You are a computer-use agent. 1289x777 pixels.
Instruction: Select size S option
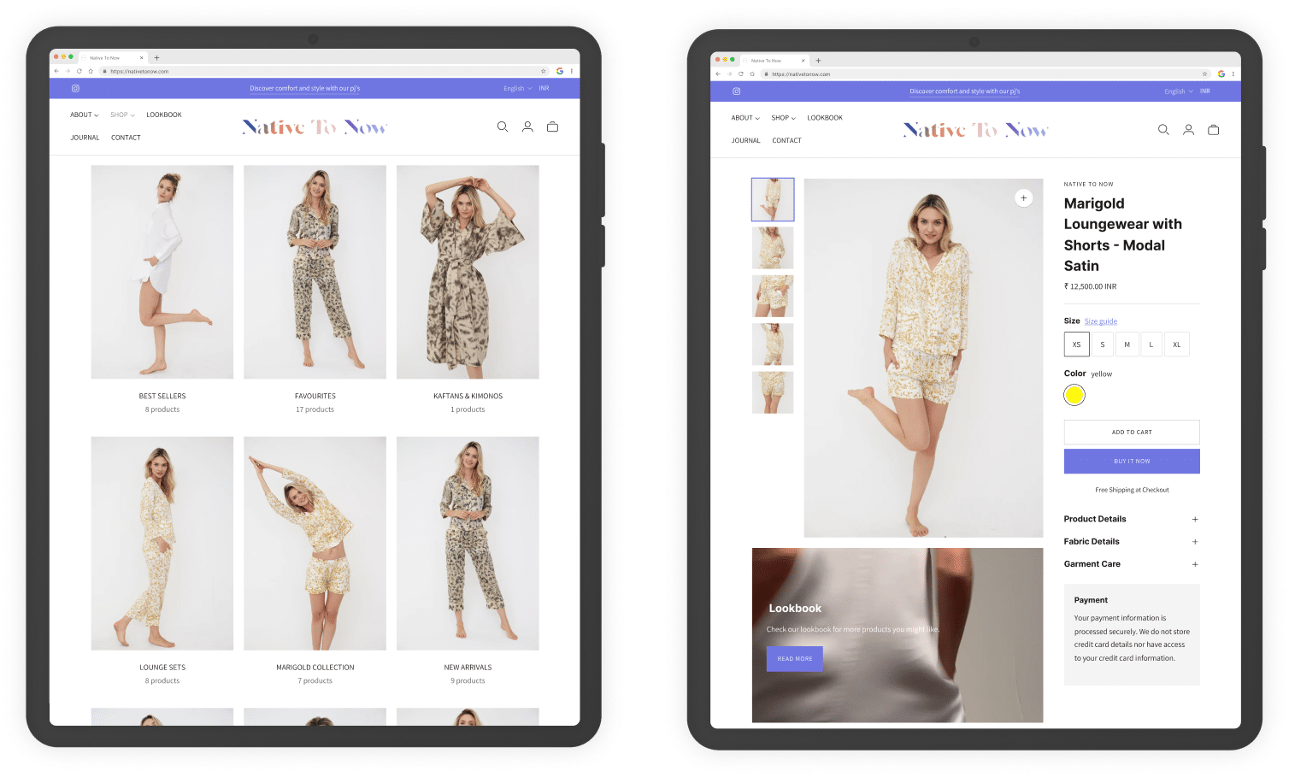click(1103, 344)
